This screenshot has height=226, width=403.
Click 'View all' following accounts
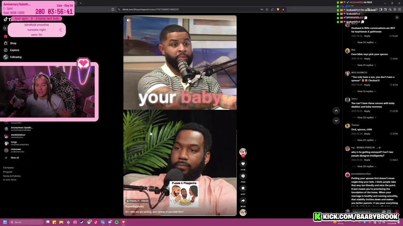click(14, 158)
